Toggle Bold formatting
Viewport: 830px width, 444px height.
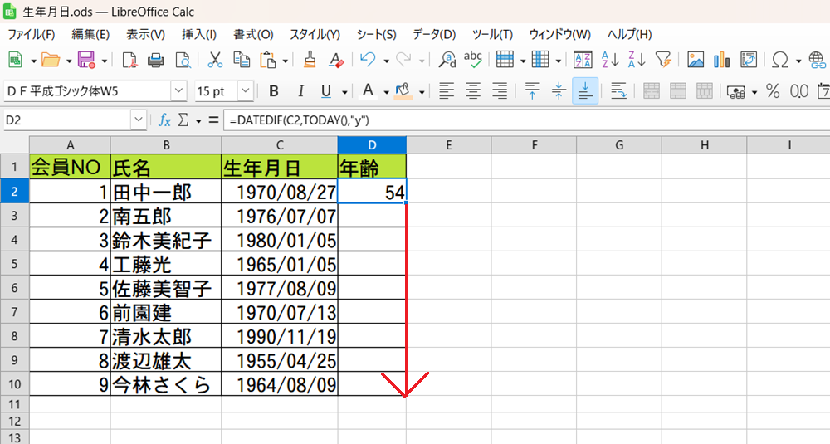(x=274, y=91)
